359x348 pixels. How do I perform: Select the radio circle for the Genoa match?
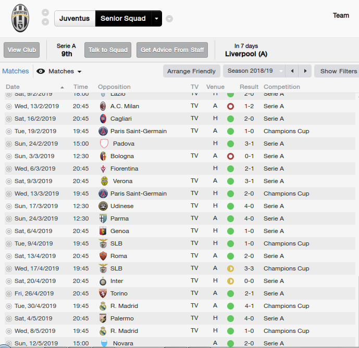coord(8,231)
